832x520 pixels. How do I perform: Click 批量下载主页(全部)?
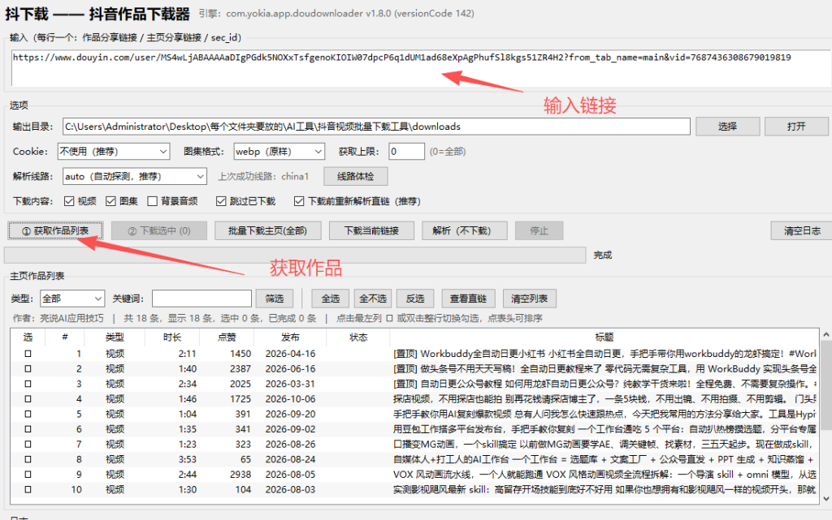point(267,231)
